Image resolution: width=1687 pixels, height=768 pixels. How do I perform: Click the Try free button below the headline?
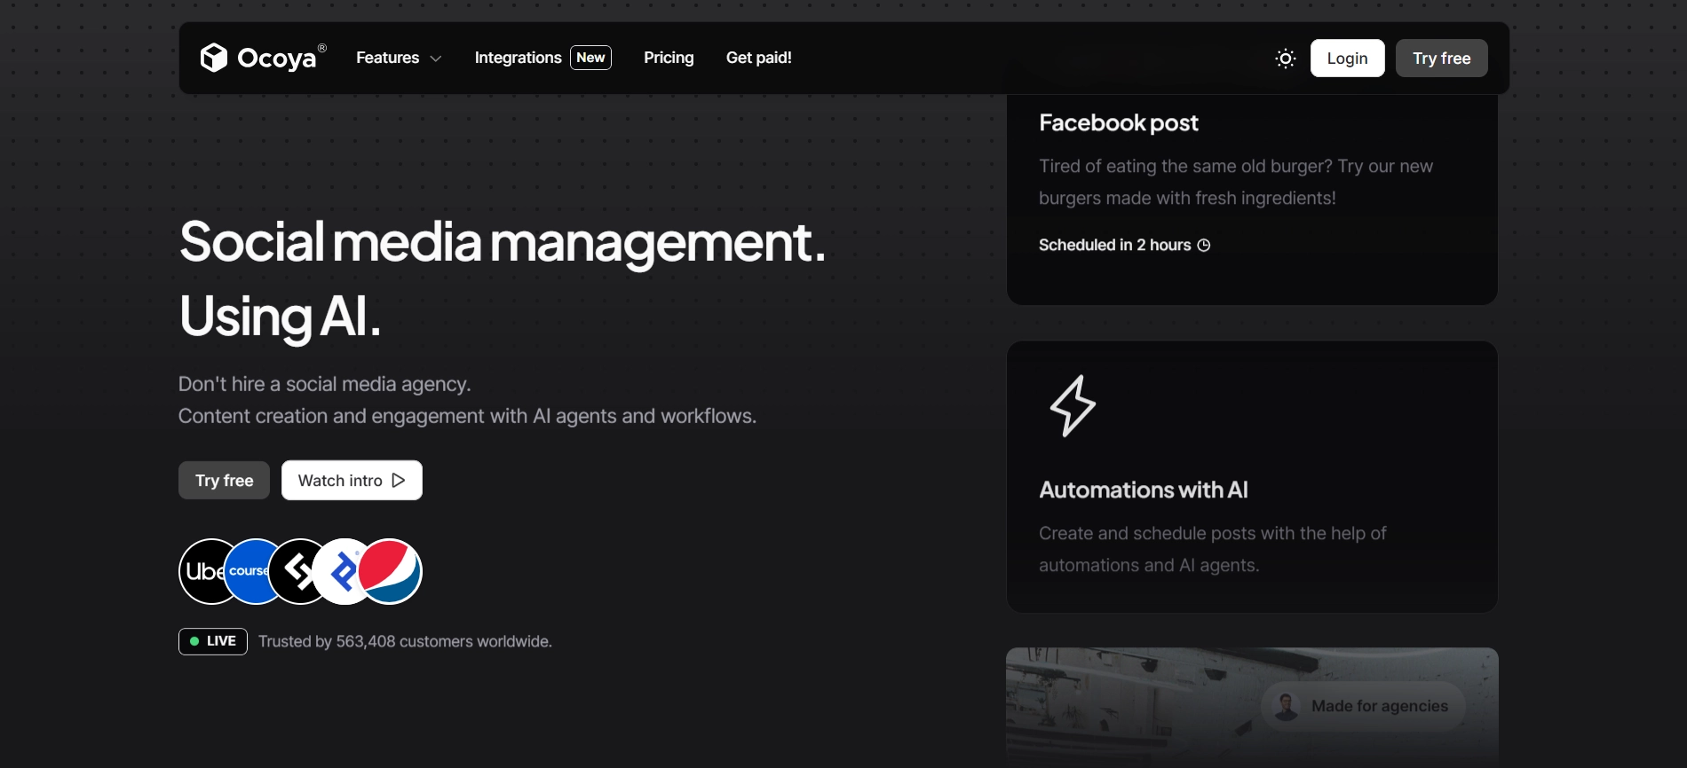pyautogui.click(x=224, y=481)
